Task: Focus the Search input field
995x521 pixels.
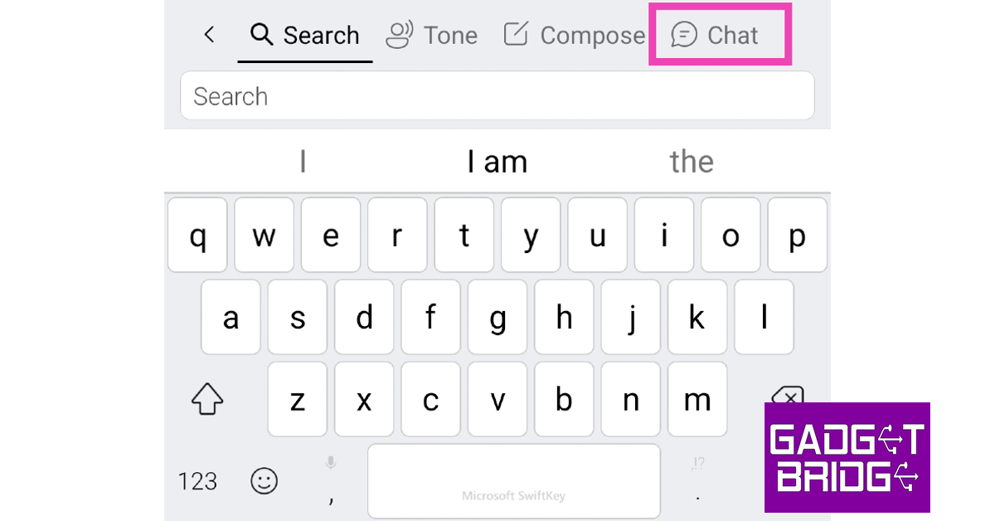Action: coord(497,96)
